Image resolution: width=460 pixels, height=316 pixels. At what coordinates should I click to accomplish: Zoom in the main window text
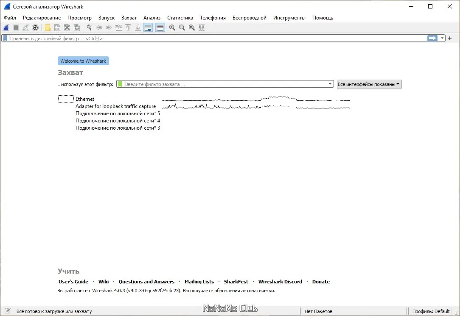(172, 28)
